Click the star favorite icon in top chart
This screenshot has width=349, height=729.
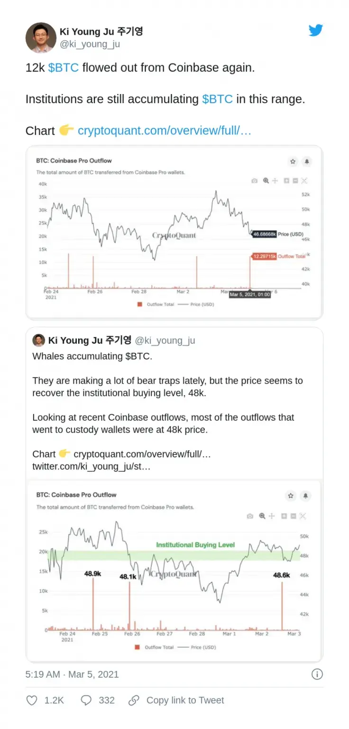click(x=293, y=161)
